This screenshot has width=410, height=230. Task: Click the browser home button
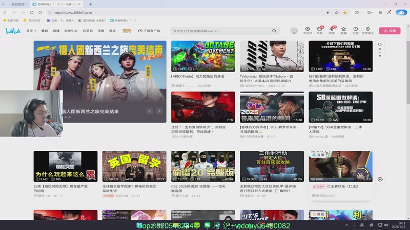click(40, 12)
